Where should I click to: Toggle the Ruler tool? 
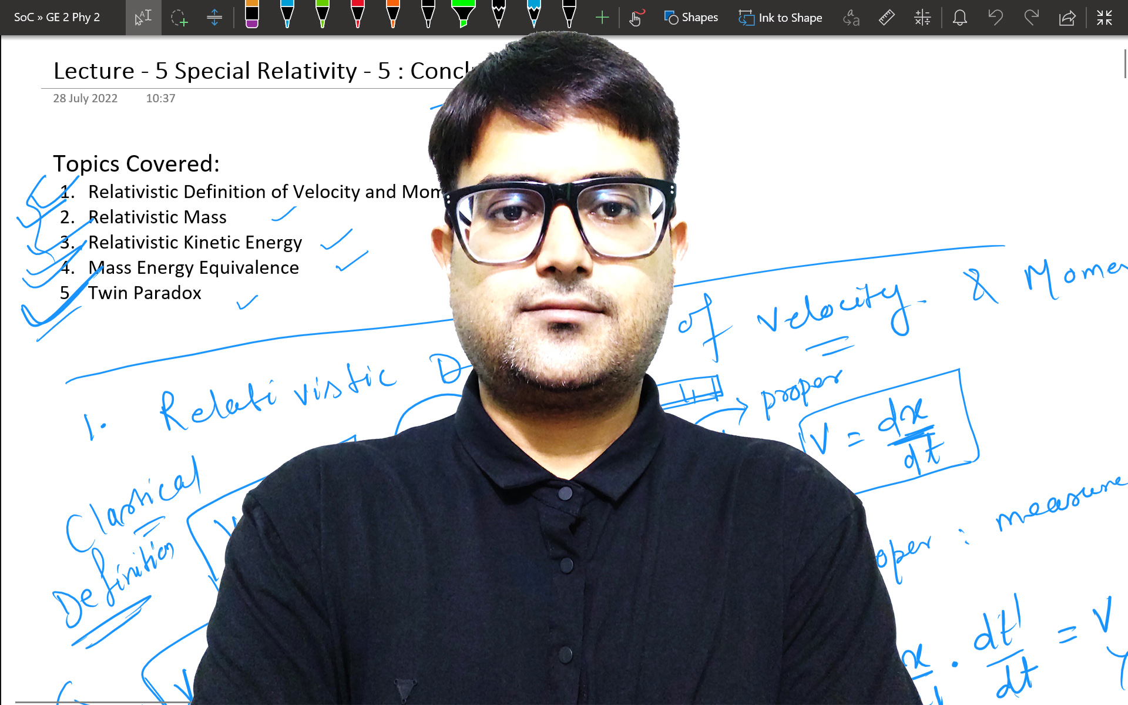(887, 18)
